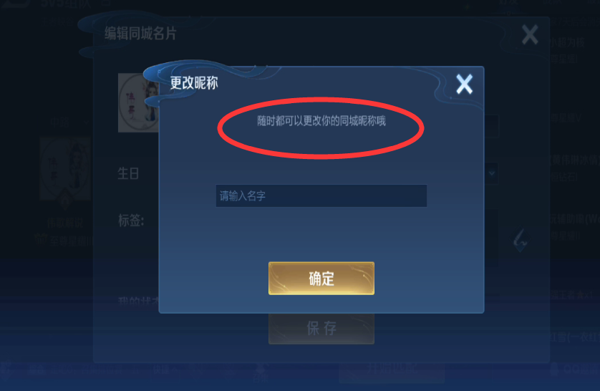
Task: Click the 伟歌解说 player name
Action: [x=65, y=223]
